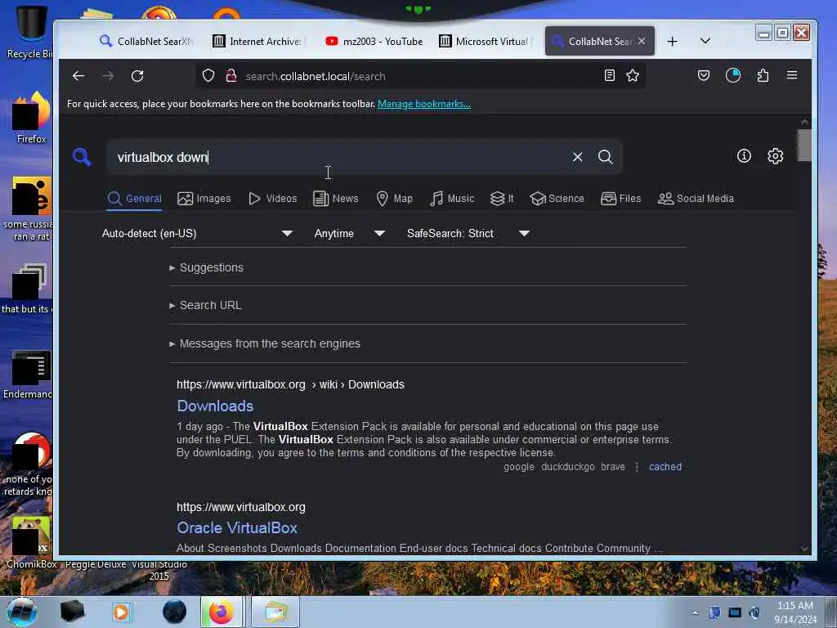Screen dimensions: 837x628
Task: Open the Oracle VirtualBox result link
Action: point(237,527)
